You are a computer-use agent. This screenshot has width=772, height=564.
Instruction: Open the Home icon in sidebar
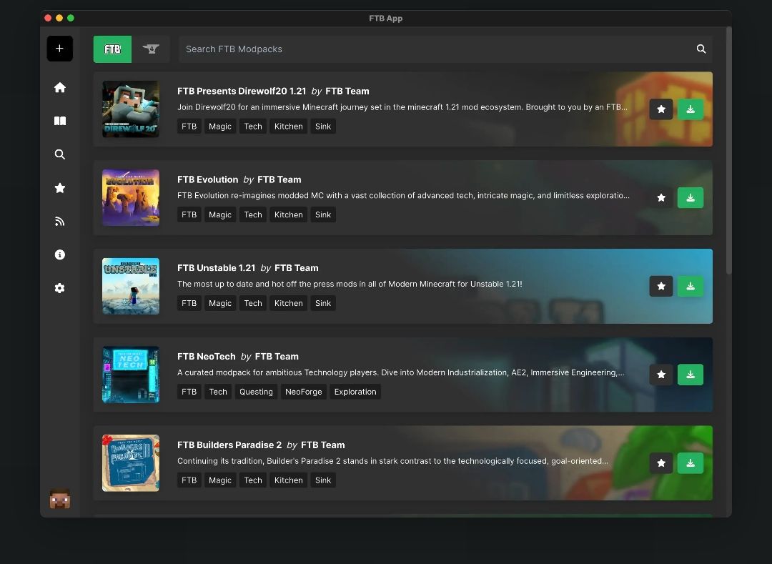[x=59, y=88]
